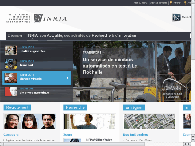Click the horizontal scrollbar thumb
This screenshot has width=195, height=146.
click(x=74, y=144)
